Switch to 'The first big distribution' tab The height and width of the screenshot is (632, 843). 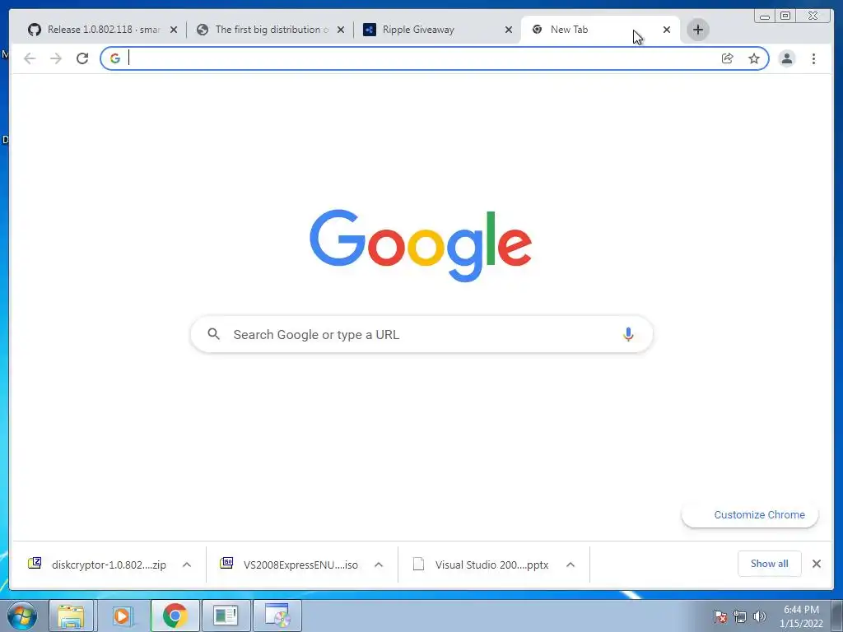click(270, 30)
